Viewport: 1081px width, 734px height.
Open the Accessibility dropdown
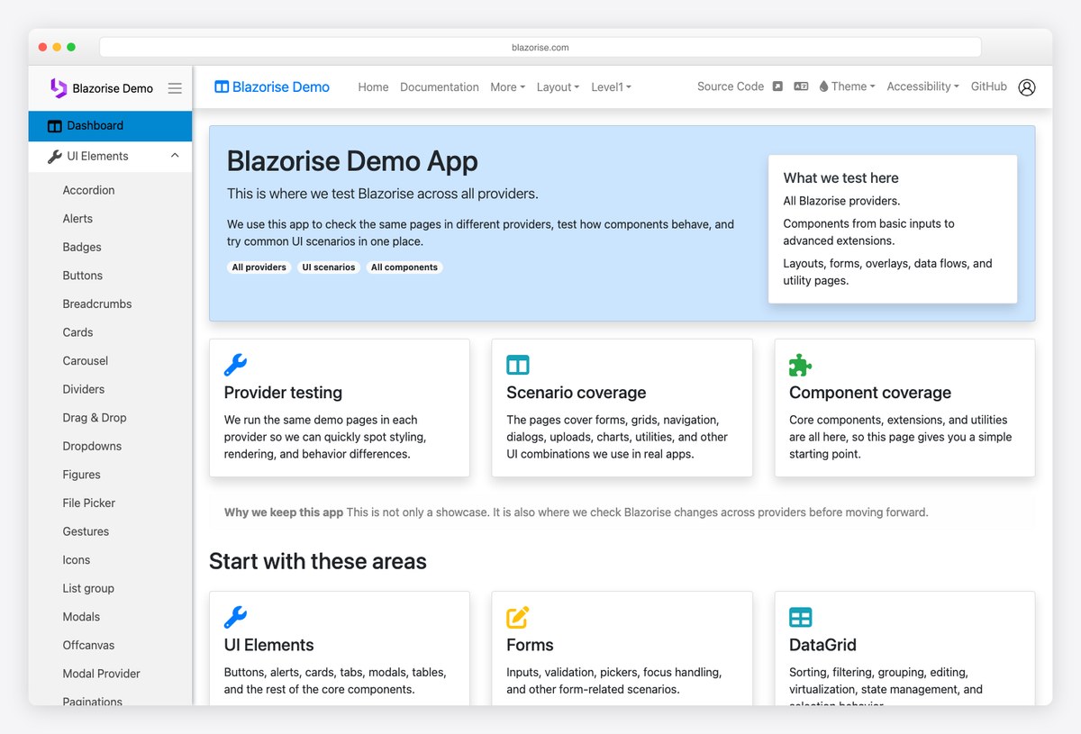[x=922, y=86]
